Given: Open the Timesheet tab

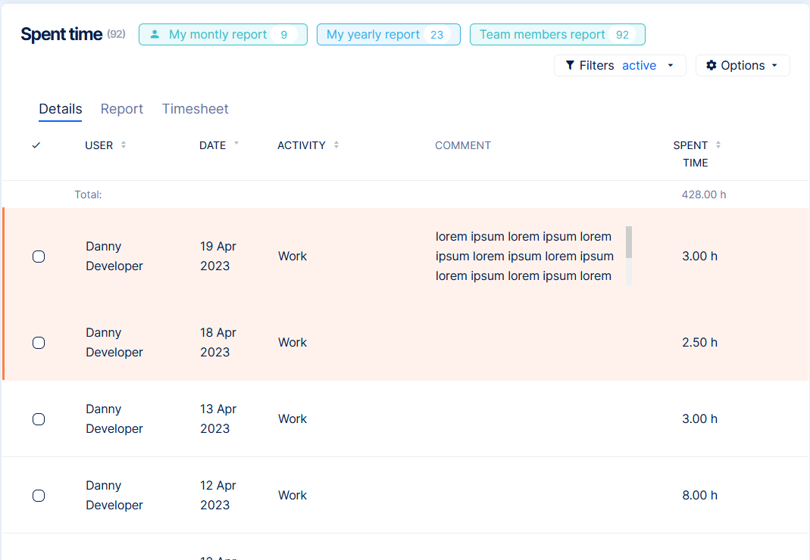Looking at the screenshot, I should [195, 109].
